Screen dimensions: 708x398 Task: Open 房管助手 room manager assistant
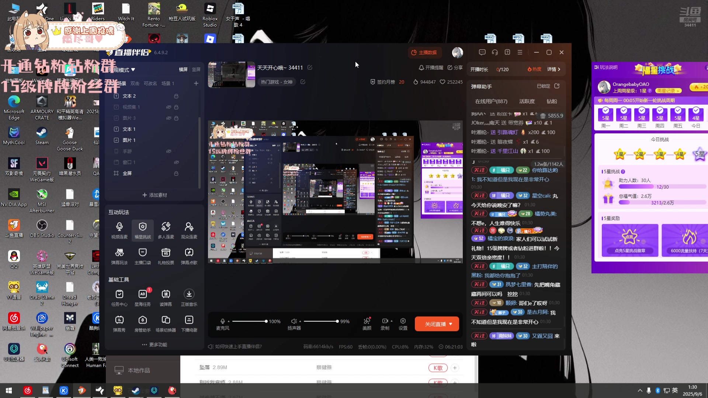[x=142, y=324]
